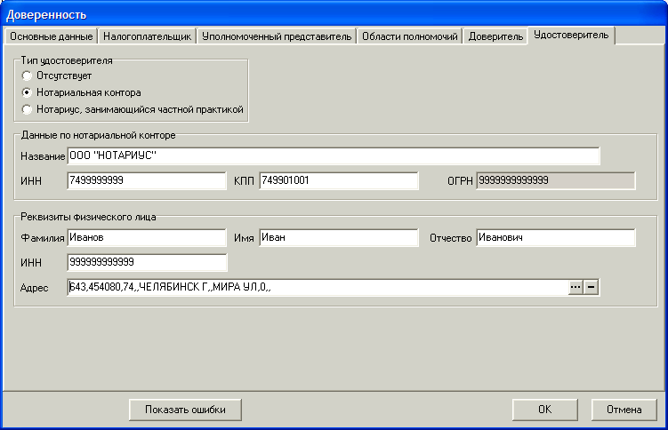Click the 'Отмена' button

coord(624,410)
